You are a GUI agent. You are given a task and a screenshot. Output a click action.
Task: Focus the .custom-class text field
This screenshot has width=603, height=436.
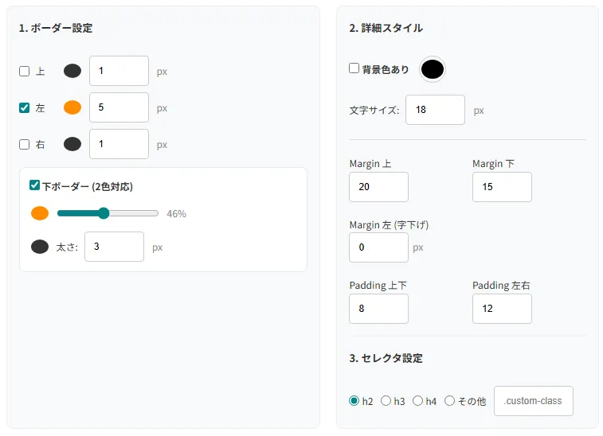click(534, 401)
